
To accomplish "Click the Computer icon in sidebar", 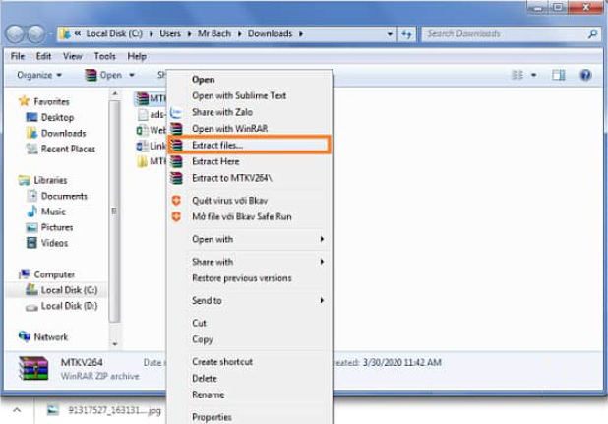I will coord(25,274).
